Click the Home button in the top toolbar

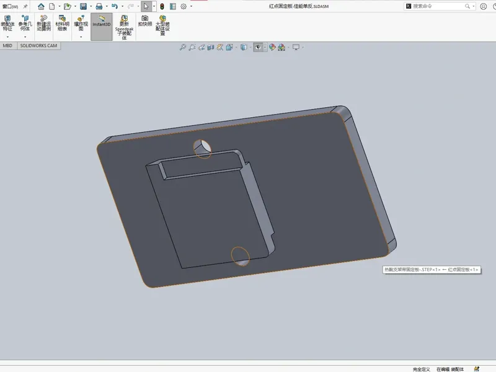[x=41, y=6]
